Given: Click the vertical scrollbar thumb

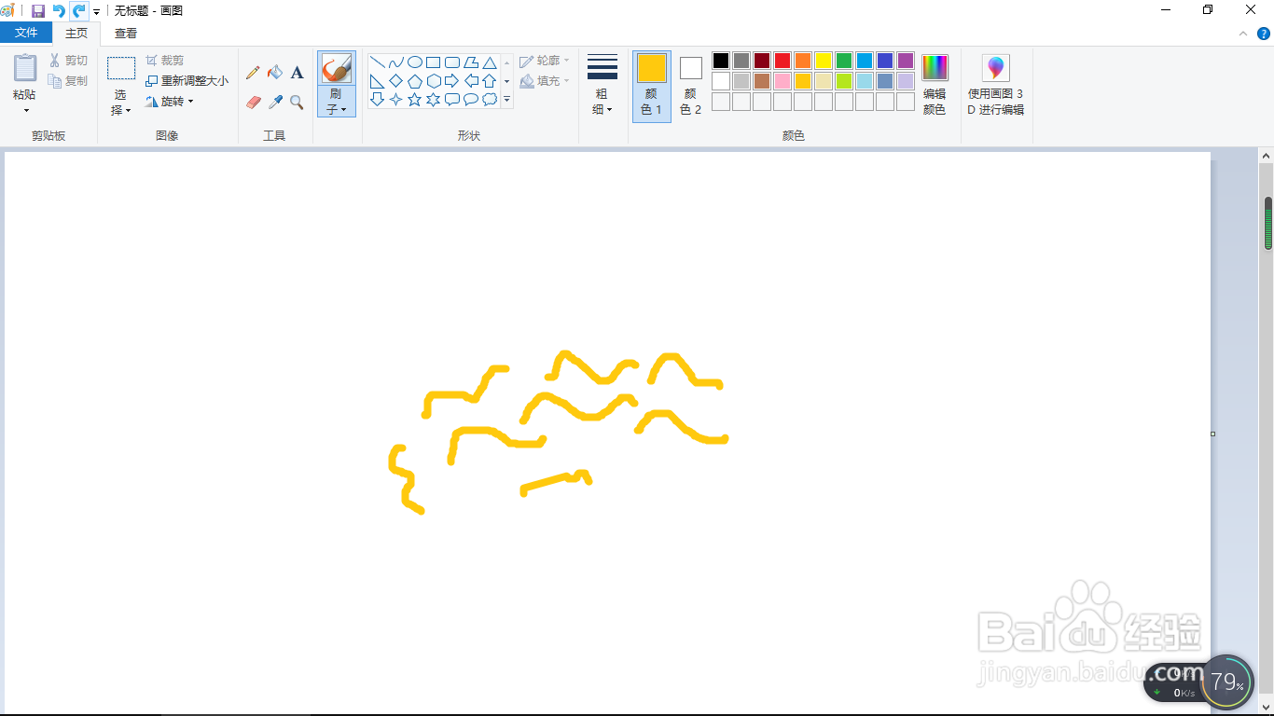Looking at the screenshot, I should tap(1268, 223).
